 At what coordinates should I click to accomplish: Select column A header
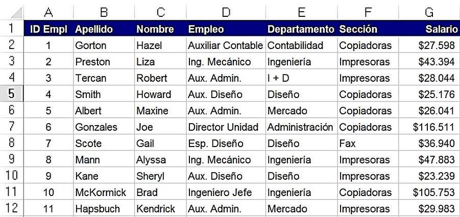point(49,12)
